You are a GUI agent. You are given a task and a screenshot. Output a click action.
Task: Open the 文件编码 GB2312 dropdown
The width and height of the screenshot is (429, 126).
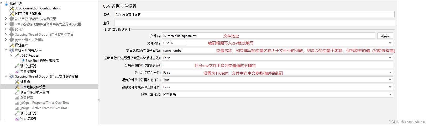point(390,43)
